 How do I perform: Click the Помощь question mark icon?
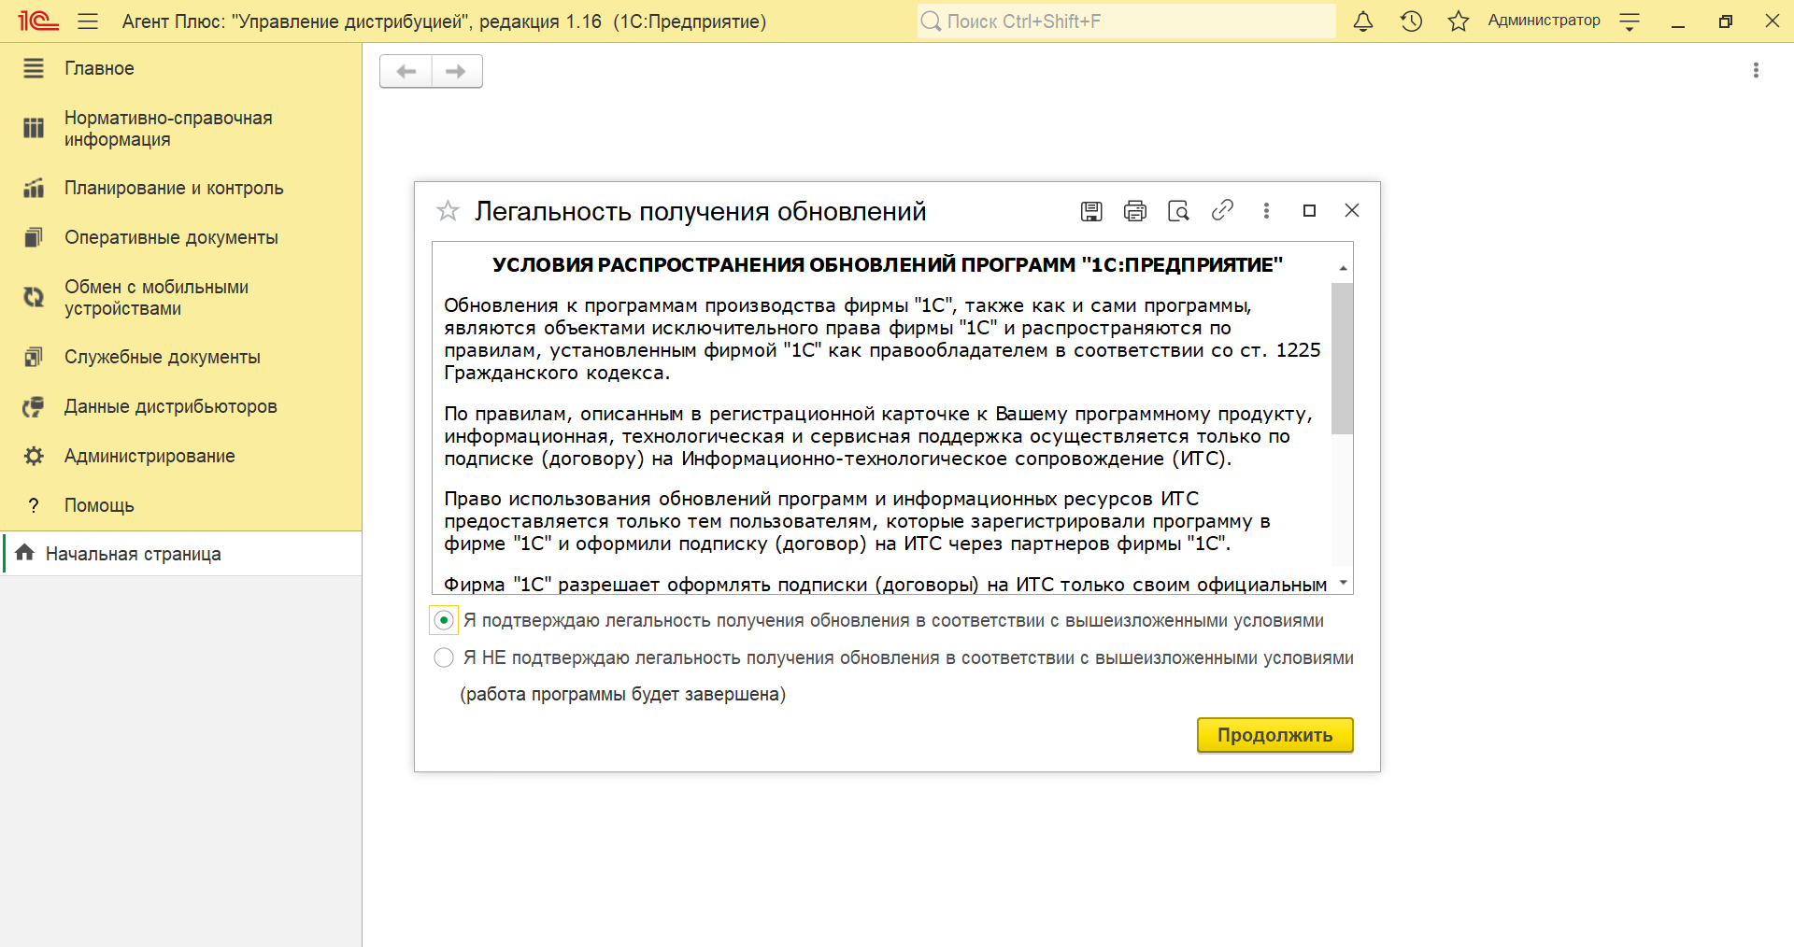[34, 505]
